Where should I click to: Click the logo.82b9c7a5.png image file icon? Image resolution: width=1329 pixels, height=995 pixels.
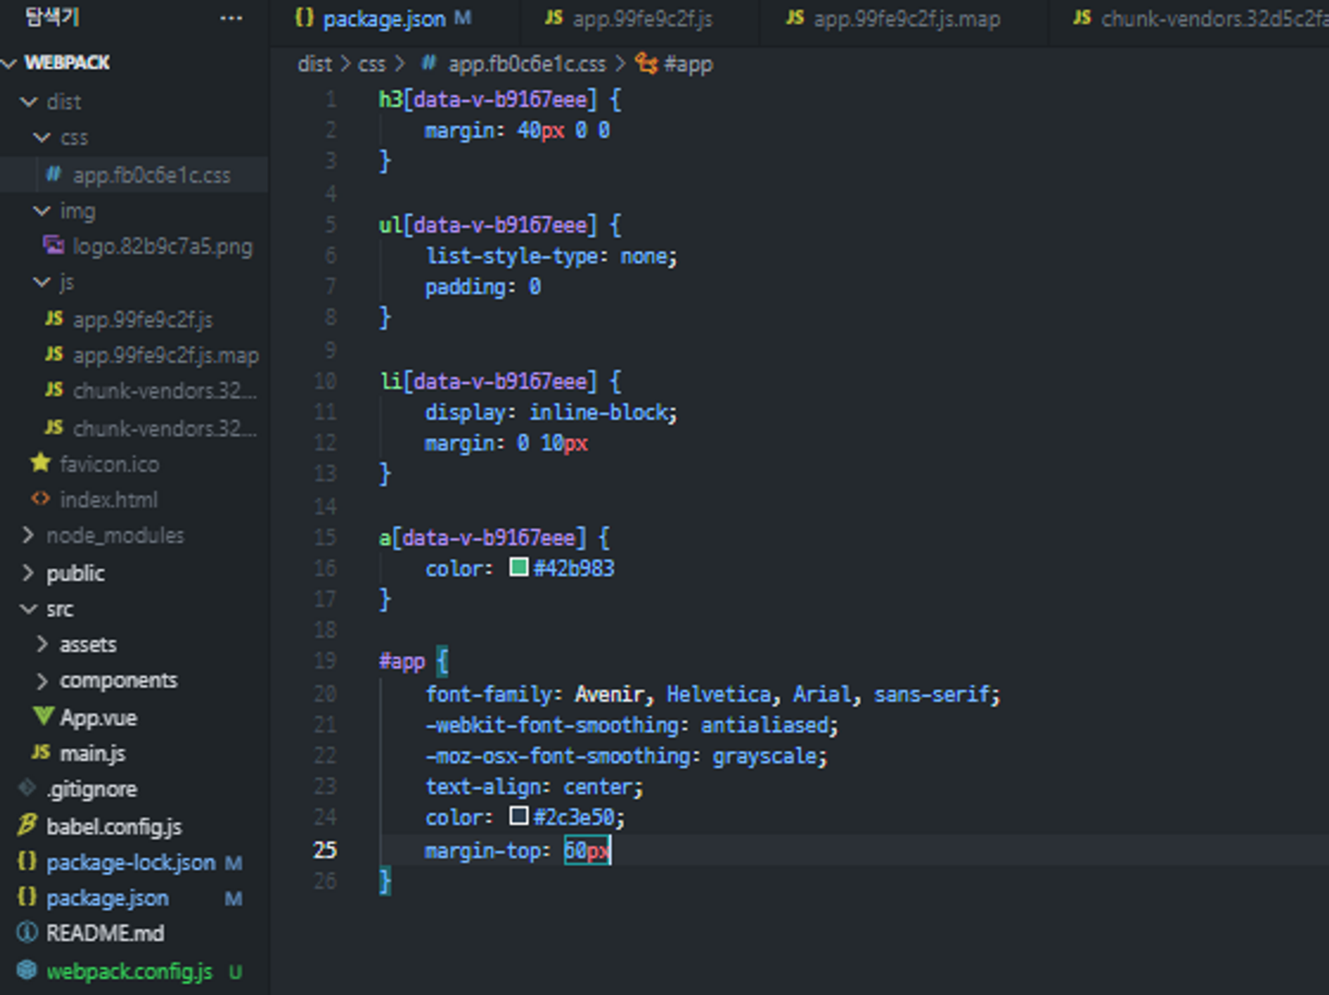53,246
